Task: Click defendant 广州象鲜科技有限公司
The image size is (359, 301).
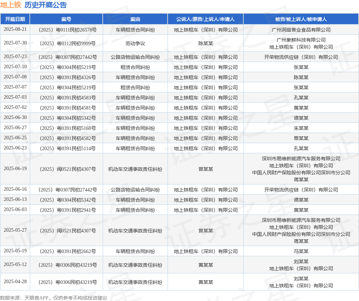Action: point(301,40)
